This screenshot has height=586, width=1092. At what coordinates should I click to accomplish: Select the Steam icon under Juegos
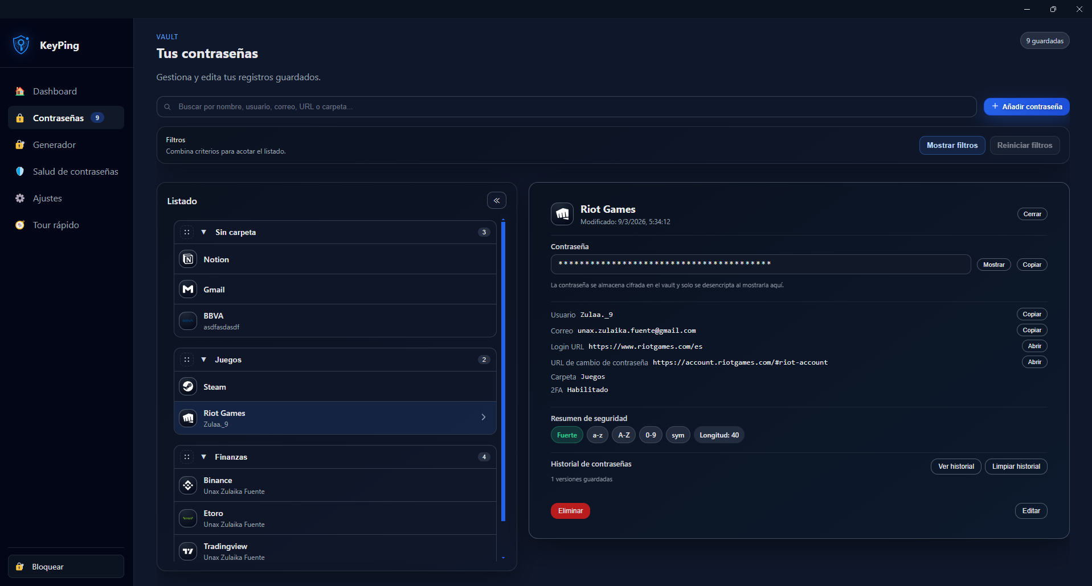point(188,386)
